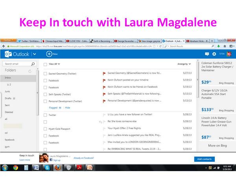The image size is (236, 177).
Task: Click the Learn more link
Action: click(25, 160)
